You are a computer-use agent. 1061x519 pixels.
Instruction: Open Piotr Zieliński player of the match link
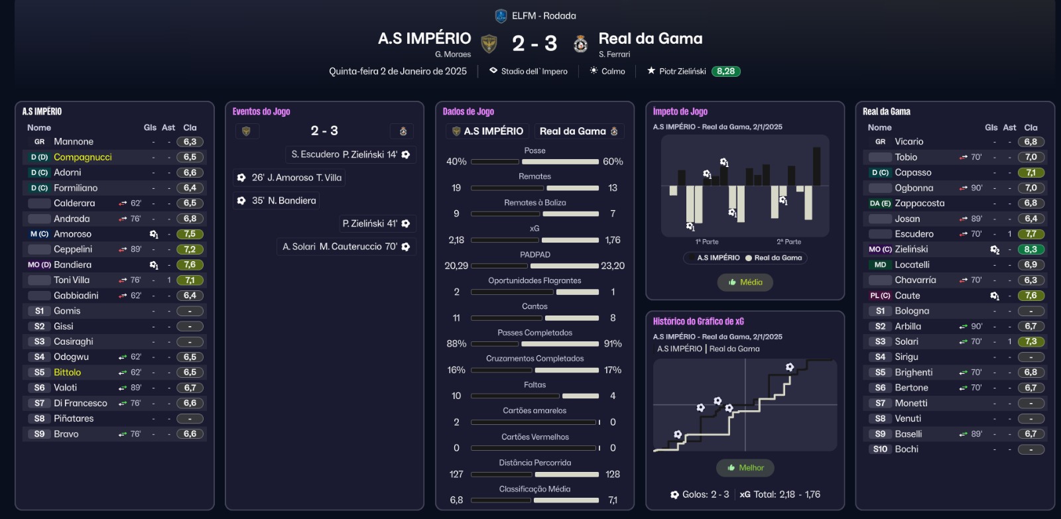pos(682,72)
